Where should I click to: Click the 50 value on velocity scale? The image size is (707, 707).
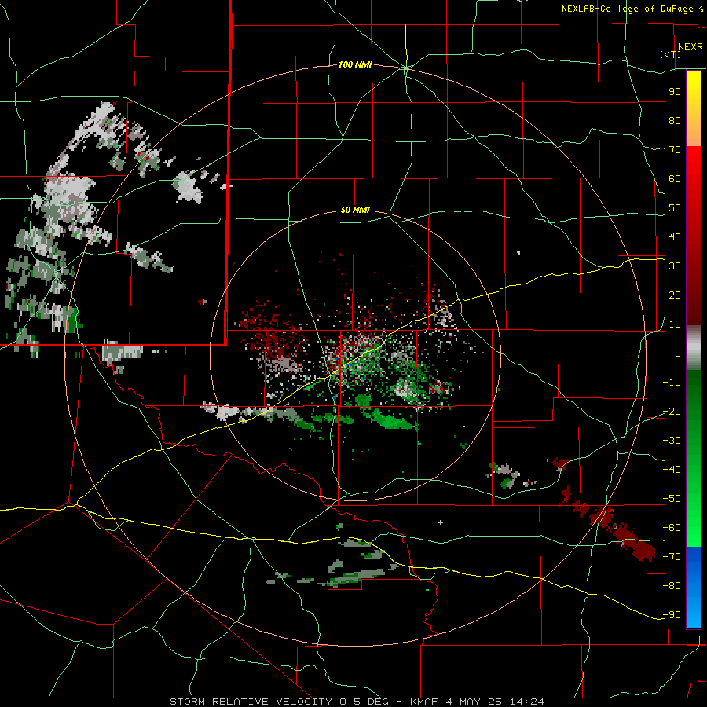[x=675, y=208]
